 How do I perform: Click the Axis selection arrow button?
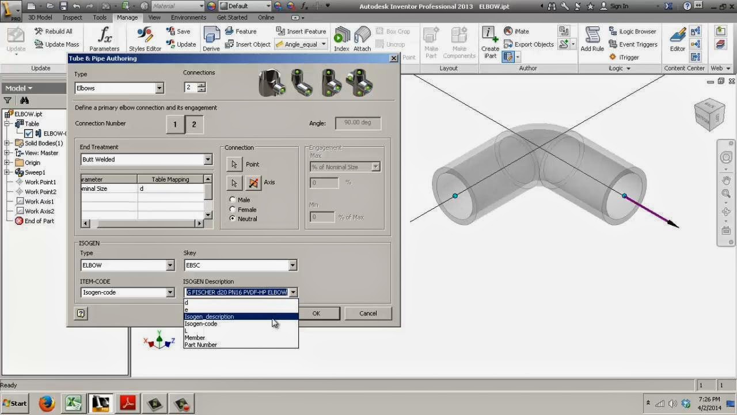234,183
